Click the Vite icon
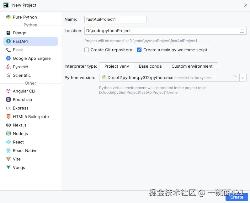This screenshot has width=250, height=203. (x=8, y=159)
